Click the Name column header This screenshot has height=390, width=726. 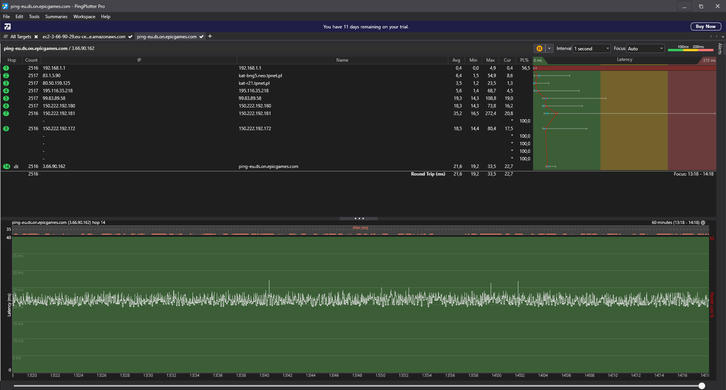[342, 60]
